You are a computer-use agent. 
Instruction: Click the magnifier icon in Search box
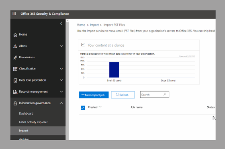point(165,94)
